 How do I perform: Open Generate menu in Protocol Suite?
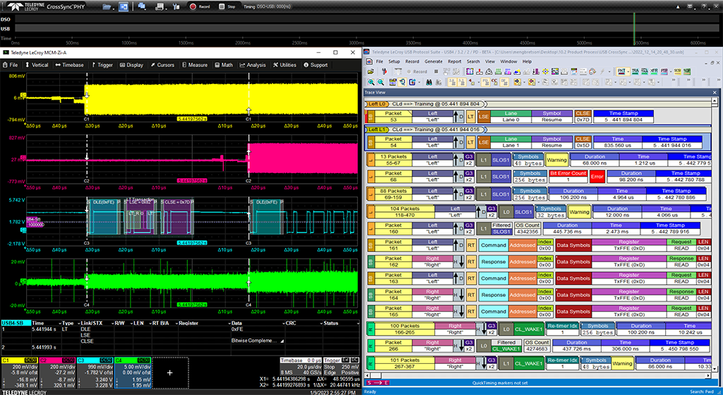pyautogui.click(x=434, y=61)
